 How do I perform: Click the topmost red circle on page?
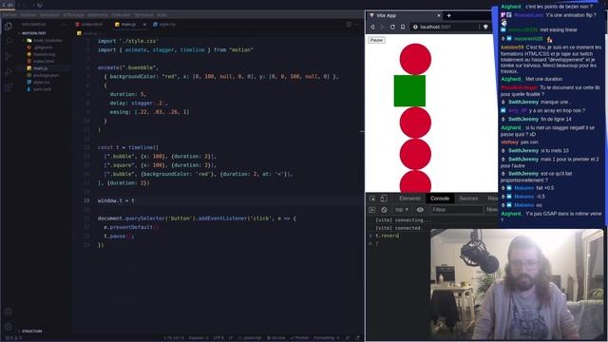pos(415,59)
